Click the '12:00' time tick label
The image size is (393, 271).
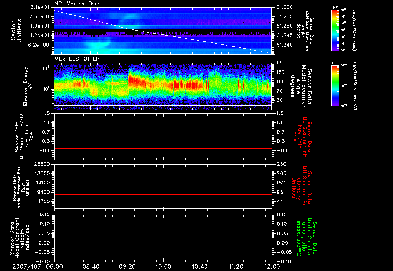coord(272,266)
